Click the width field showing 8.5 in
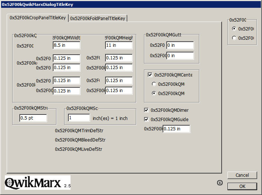The height and width of the screenshot is (195, 262). point(66,45)
